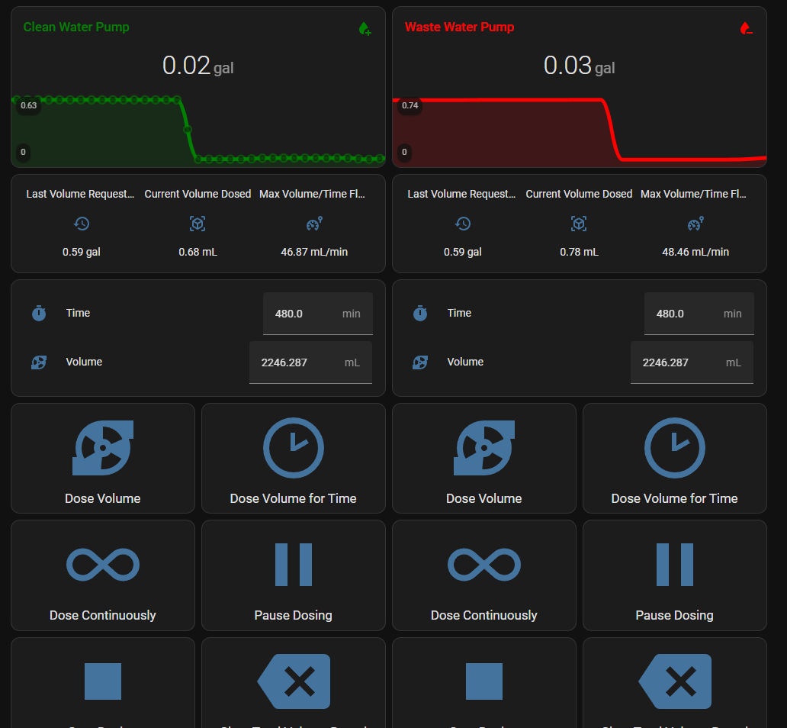Click the "0.63" label on the green graph
The width and height of the screenshot is (787, 728).
(29, 105)
